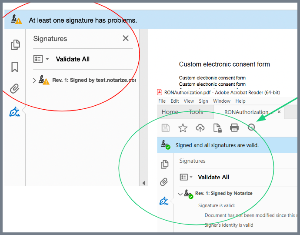Click Validate All in left window panel
The image size is (300, 235).
73,59
